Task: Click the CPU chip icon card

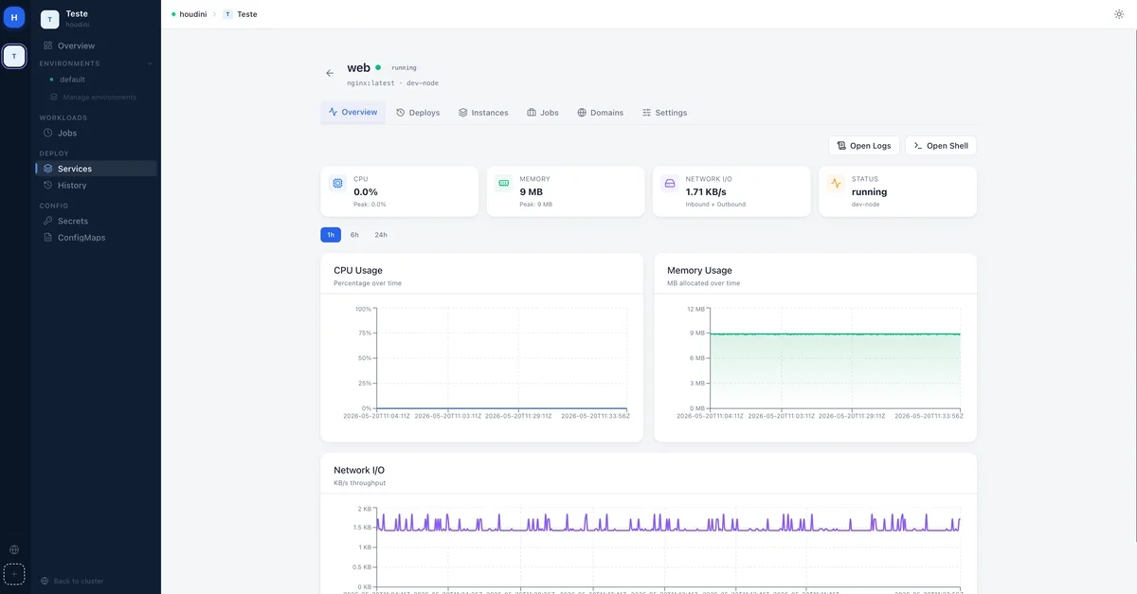Action: (x=337, y=183)
